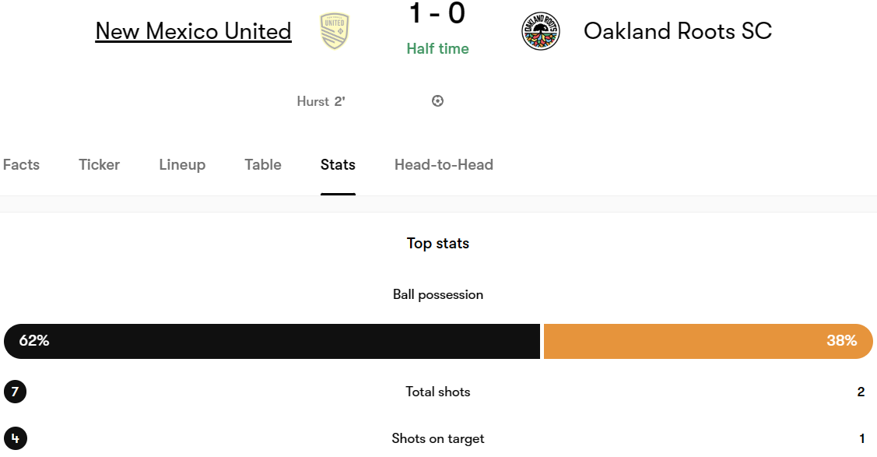Click the New Mexico United crest icon

335,31
